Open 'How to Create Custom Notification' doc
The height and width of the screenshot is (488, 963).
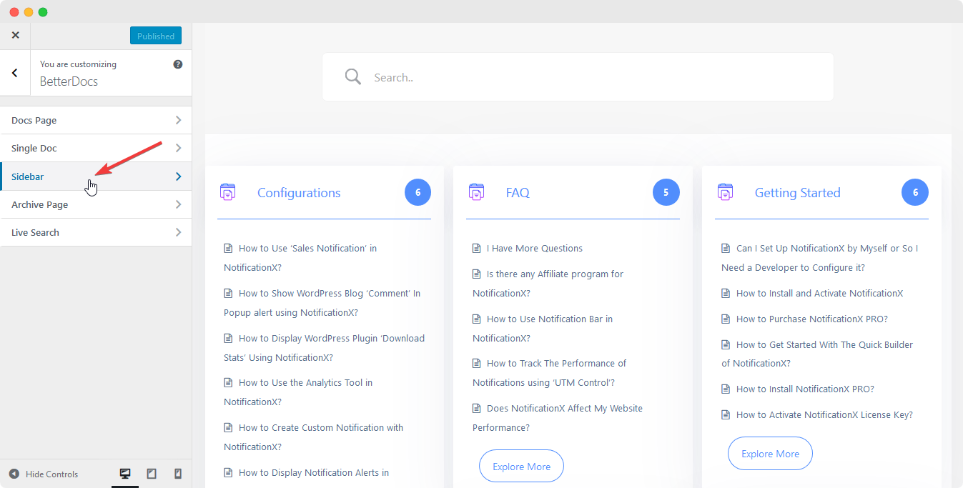tap(313, 437)
